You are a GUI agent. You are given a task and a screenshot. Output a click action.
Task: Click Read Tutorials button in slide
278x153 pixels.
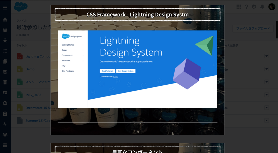coord(108,71)
